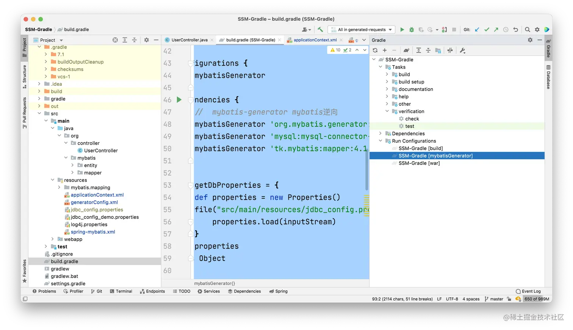Toggle the Favorites tool window button
The width and height of the screenshot is (573, 330).
(x=25, y=271)
